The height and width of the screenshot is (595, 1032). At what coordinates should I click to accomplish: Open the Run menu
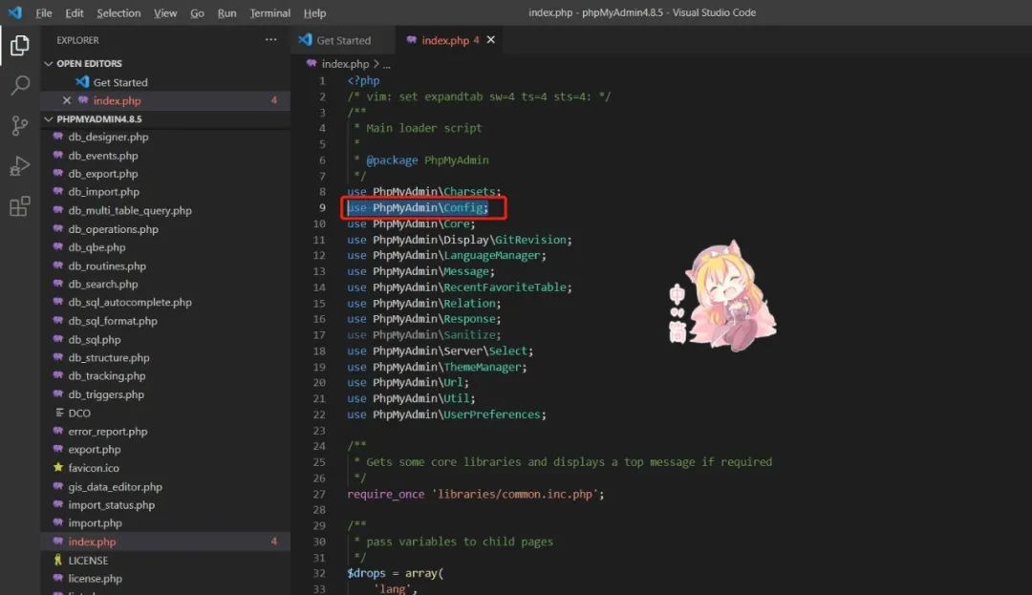coord(227,13)
